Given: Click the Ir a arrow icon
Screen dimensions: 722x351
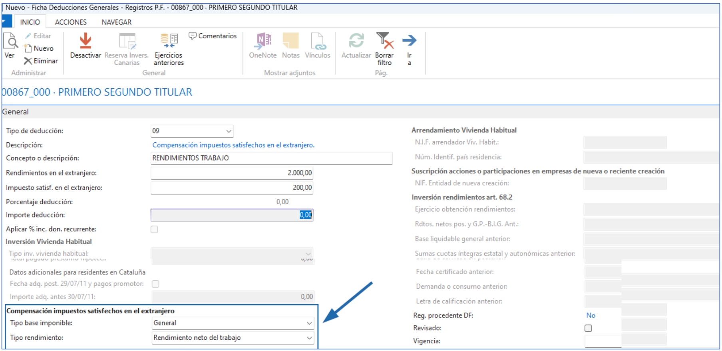Looking at the screenshot, I should [409, 41].
